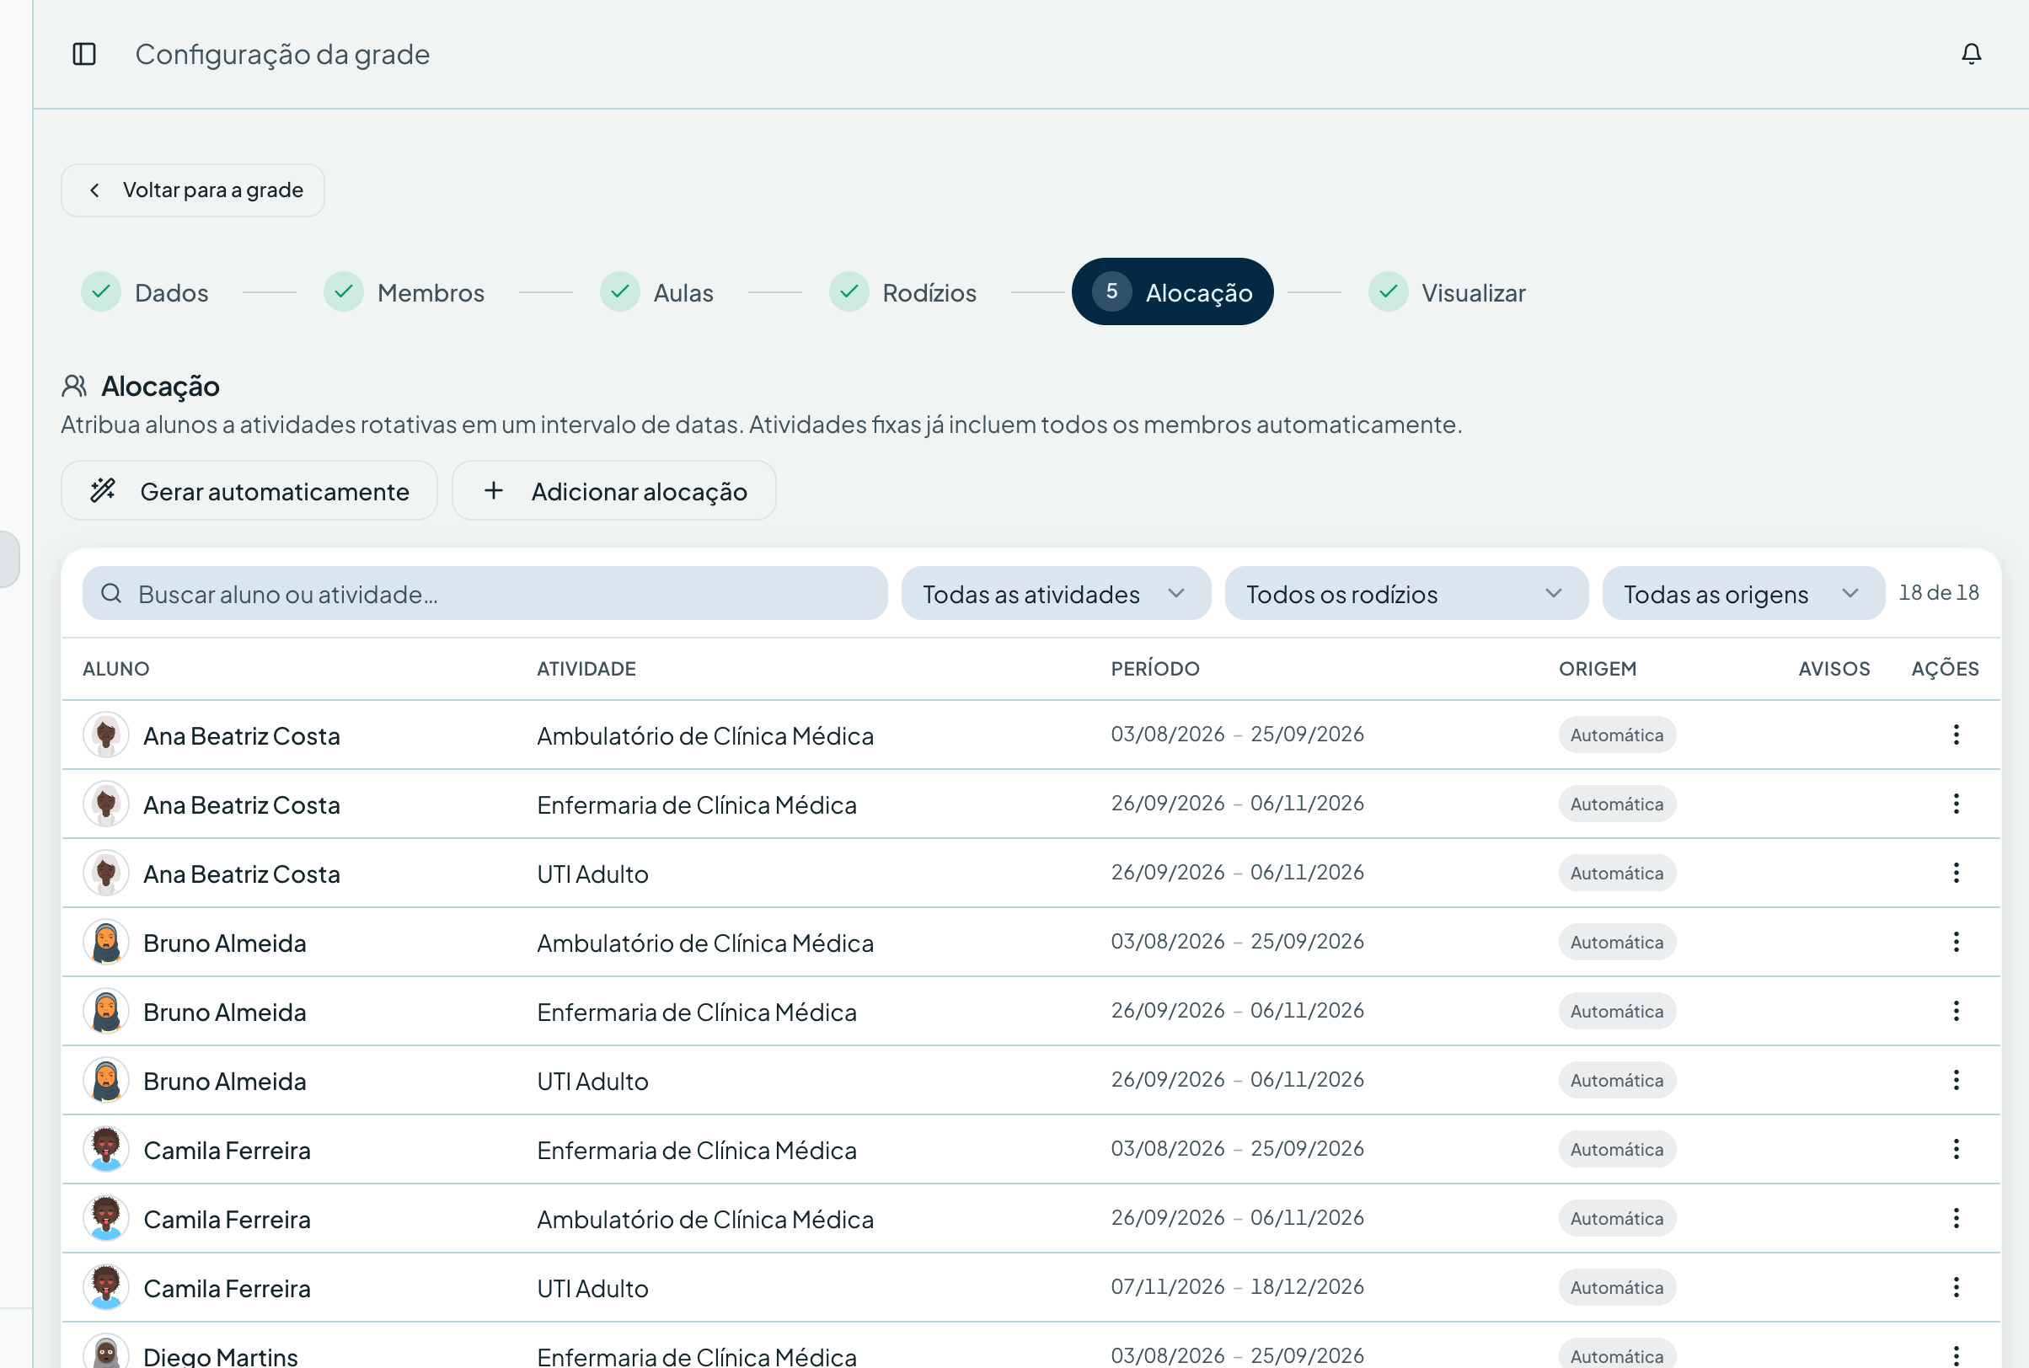The width and height of the screenshot is (2029, 1368).
Task: Click Ana Beatriz Costa Enfermaria de Clínica Médica activity
Action: [x=698, y=805]
